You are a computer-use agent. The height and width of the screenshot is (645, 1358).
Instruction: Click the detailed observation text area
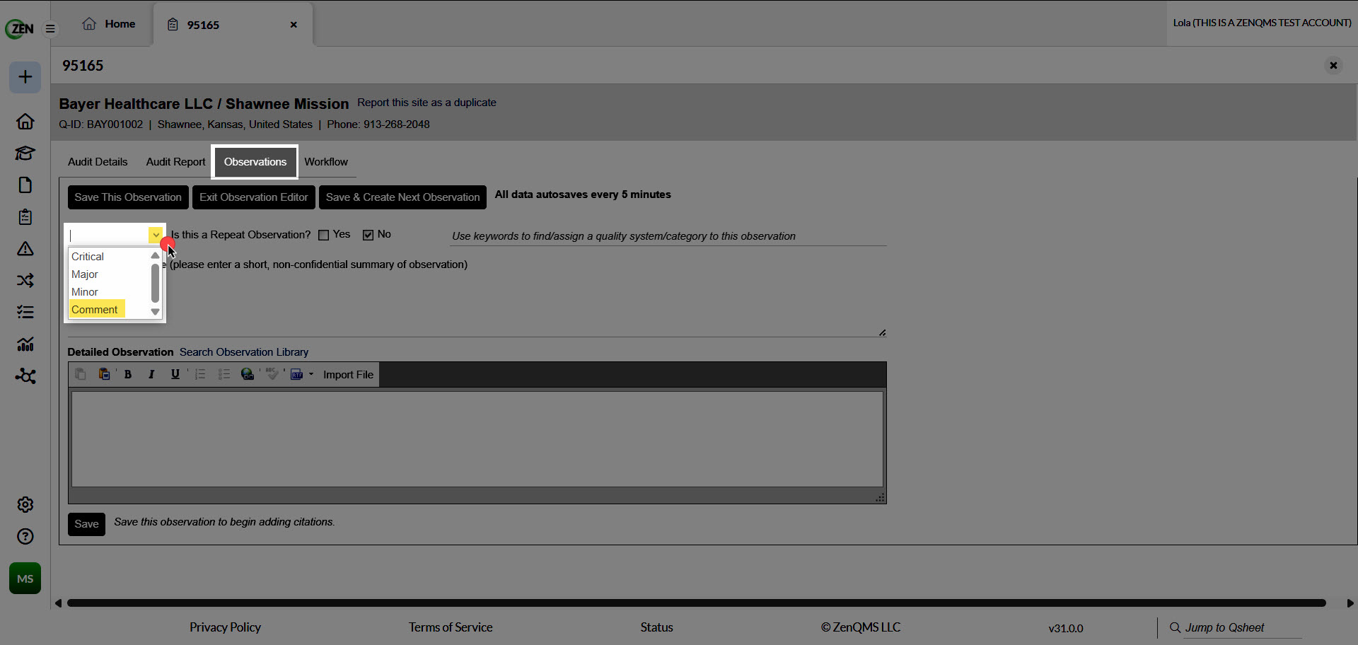(x=477, y=438)
